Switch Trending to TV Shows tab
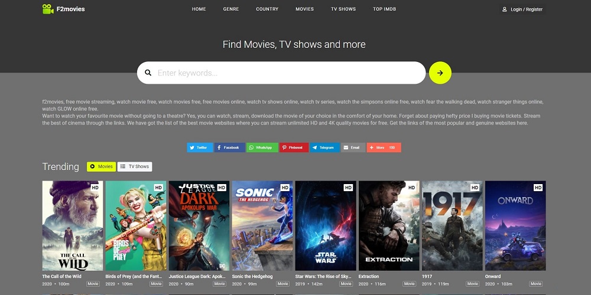591x295 pixels. pyautogui.click(x=135, y=167)
